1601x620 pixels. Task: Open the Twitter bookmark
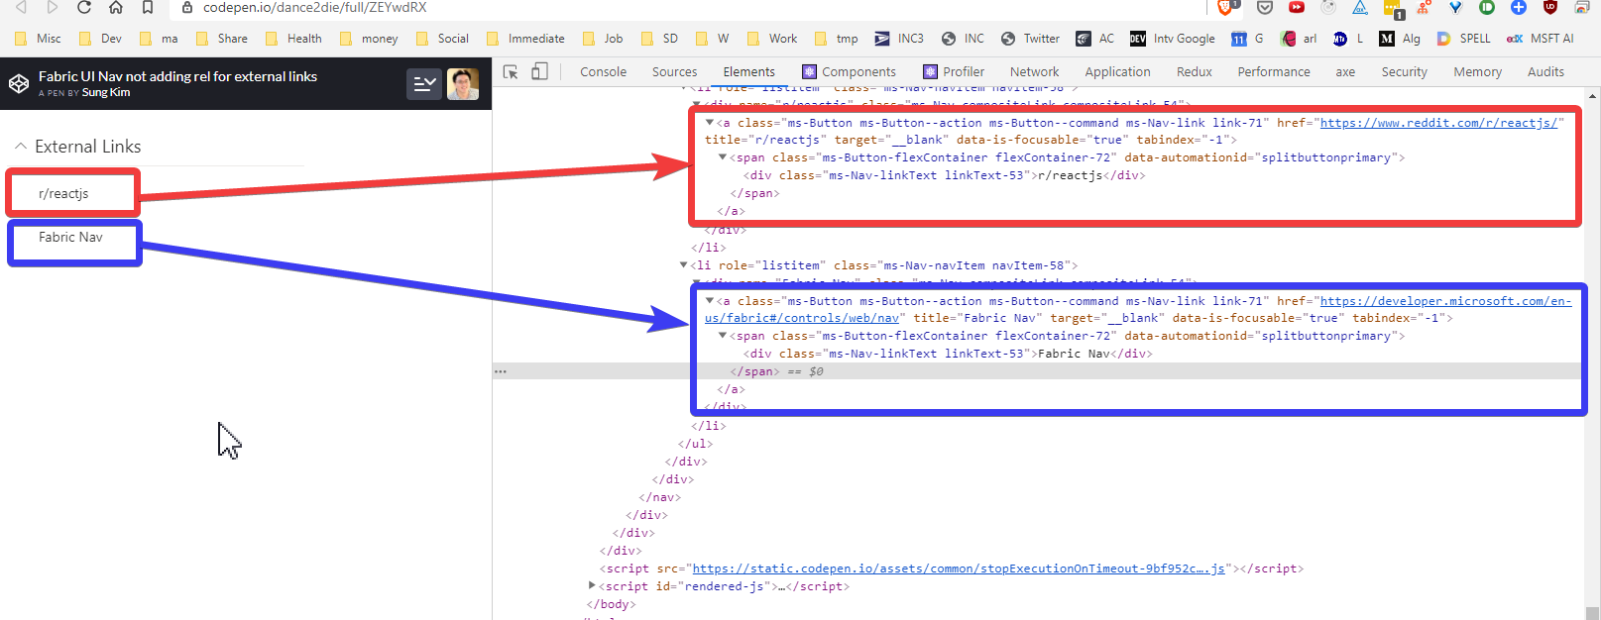[x=1030, y=39]
